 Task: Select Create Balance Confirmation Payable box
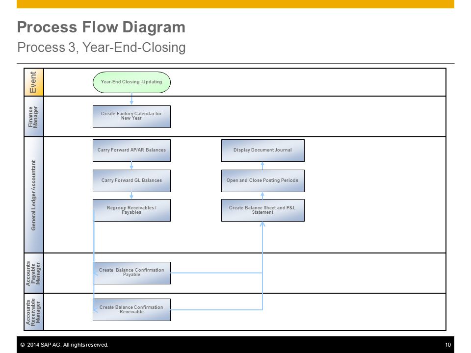pyautogui.click(x=131, y=273)
